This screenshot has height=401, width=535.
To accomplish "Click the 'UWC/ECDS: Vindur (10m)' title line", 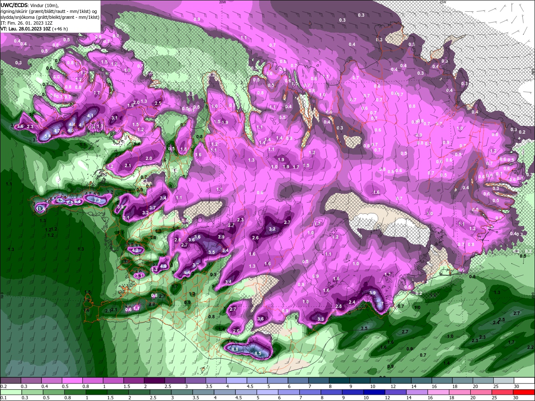I will coord(30,5).
